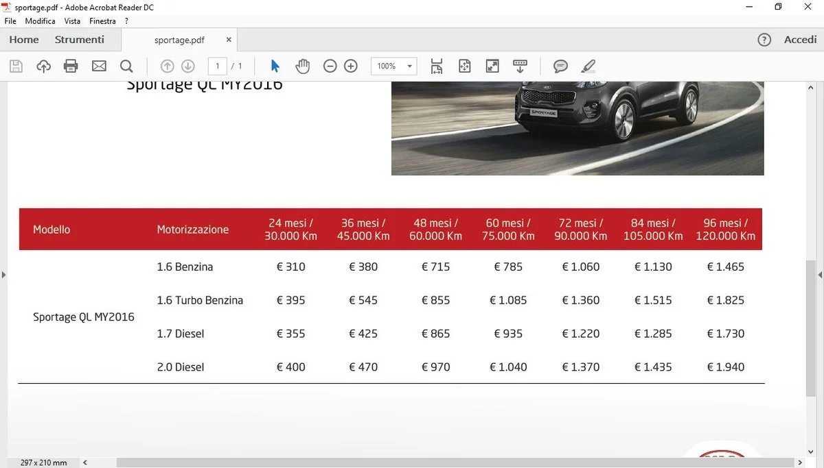Click the 1.7 Diesel row label

181,334
